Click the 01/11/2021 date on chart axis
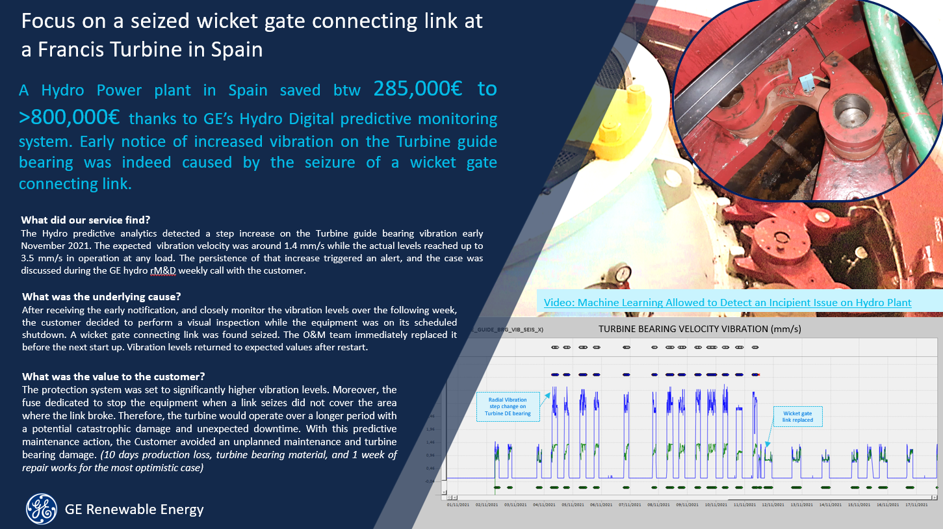 (x=459, y=504)
